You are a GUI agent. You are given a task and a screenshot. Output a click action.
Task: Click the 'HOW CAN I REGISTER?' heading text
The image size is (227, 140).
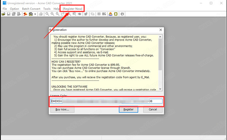click(66, 62)
